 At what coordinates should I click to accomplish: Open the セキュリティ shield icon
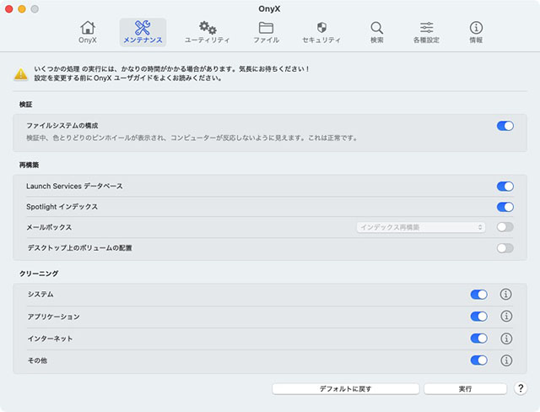[321, 29]
